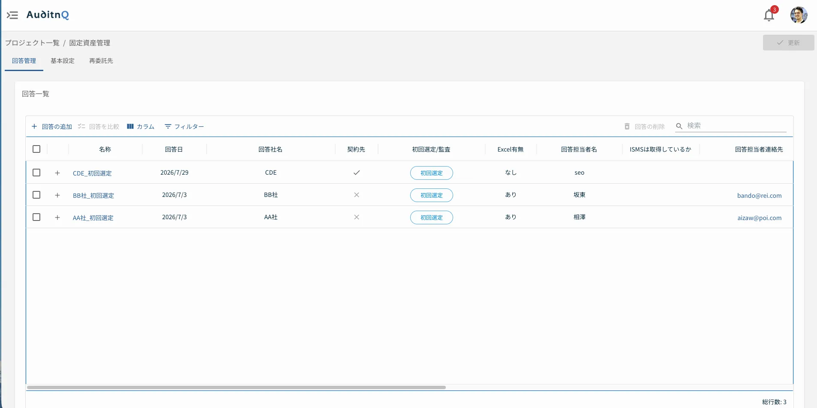Image resolution: width=817 pixels, height=408 pixels.
Task: Click 回答の削除 button
Action: pos(644,127)
